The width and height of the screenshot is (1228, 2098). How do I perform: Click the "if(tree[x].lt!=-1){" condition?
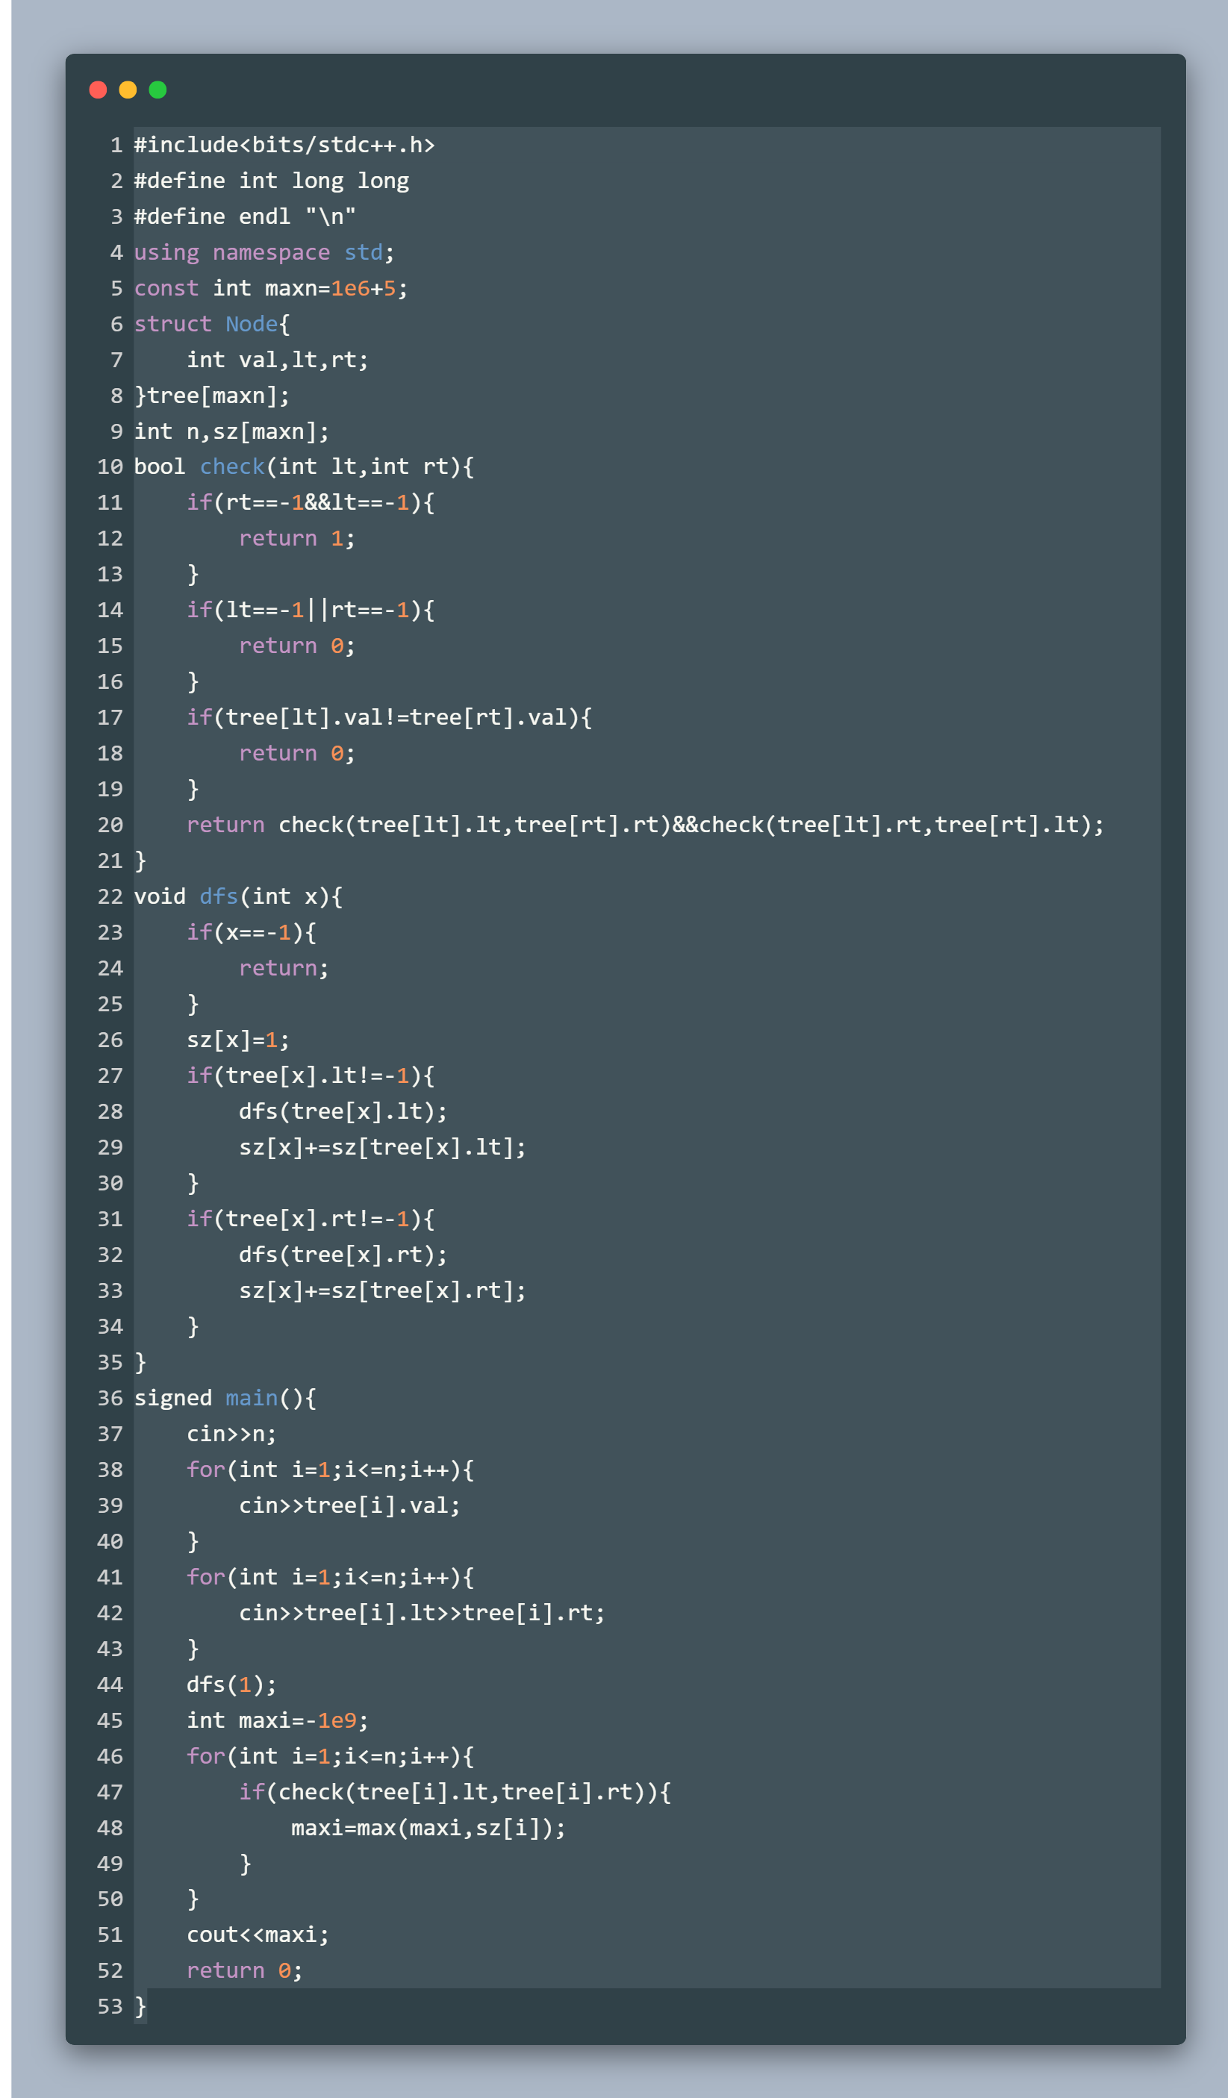click(x=311, y=1075)
